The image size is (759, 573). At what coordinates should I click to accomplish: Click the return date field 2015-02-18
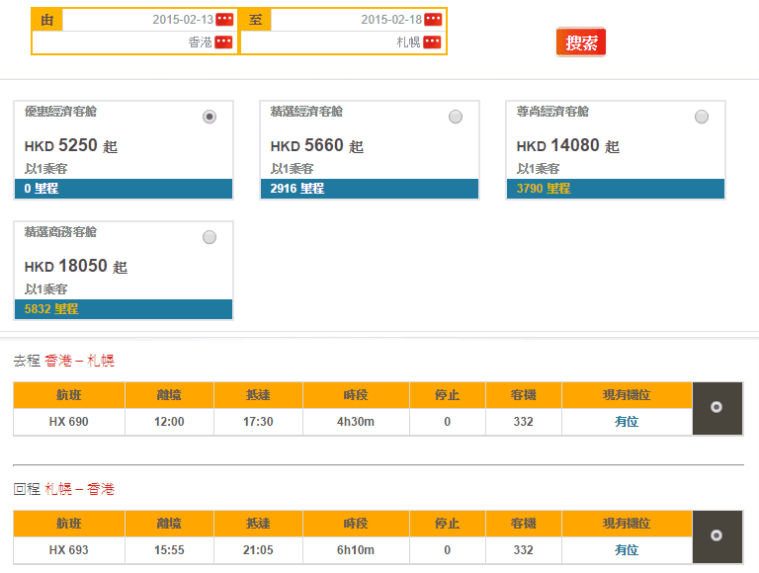tap(356, 20)
